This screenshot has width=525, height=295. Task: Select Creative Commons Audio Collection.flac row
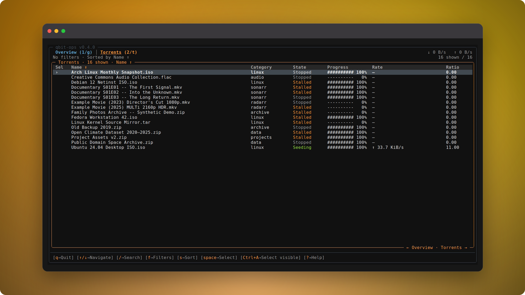tap(262, 77)
